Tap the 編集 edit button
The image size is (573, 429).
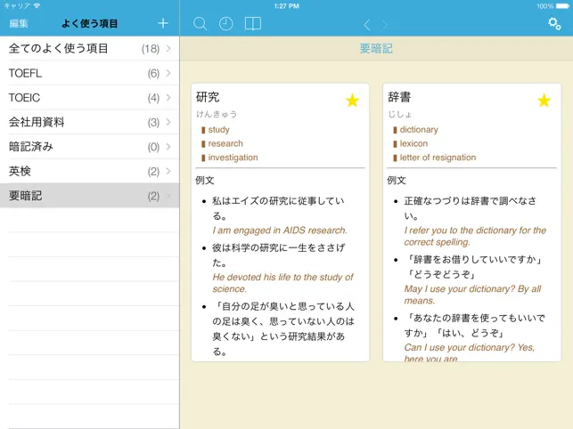19,24
